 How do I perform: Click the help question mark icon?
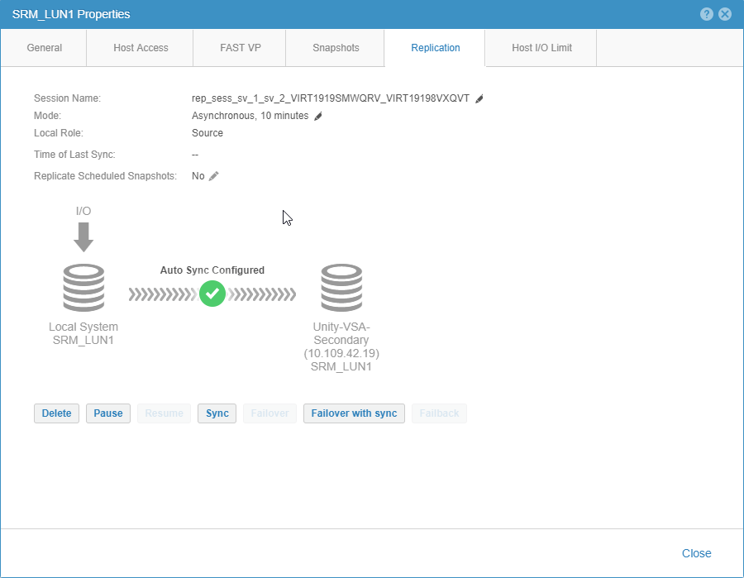(x=707, y=14)
